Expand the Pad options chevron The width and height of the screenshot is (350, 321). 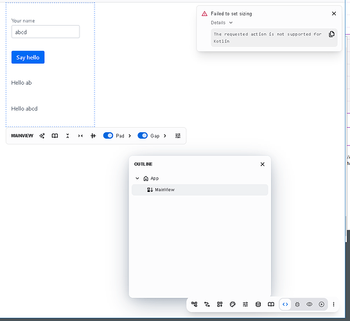tap(130, 135)
